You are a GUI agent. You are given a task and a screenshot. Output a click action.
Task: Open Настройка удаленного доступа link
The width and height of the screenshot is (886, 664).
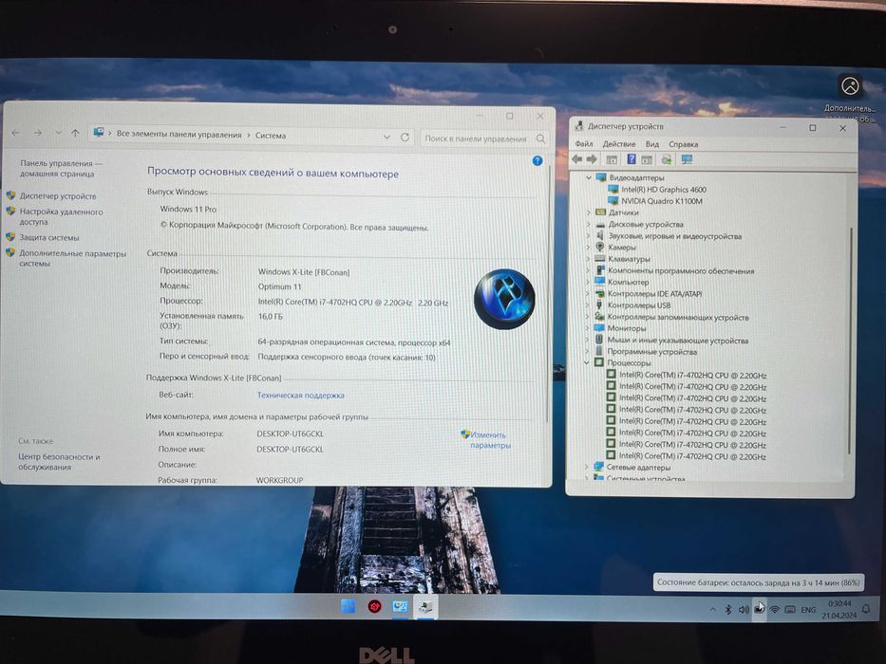tap(61, 217)
